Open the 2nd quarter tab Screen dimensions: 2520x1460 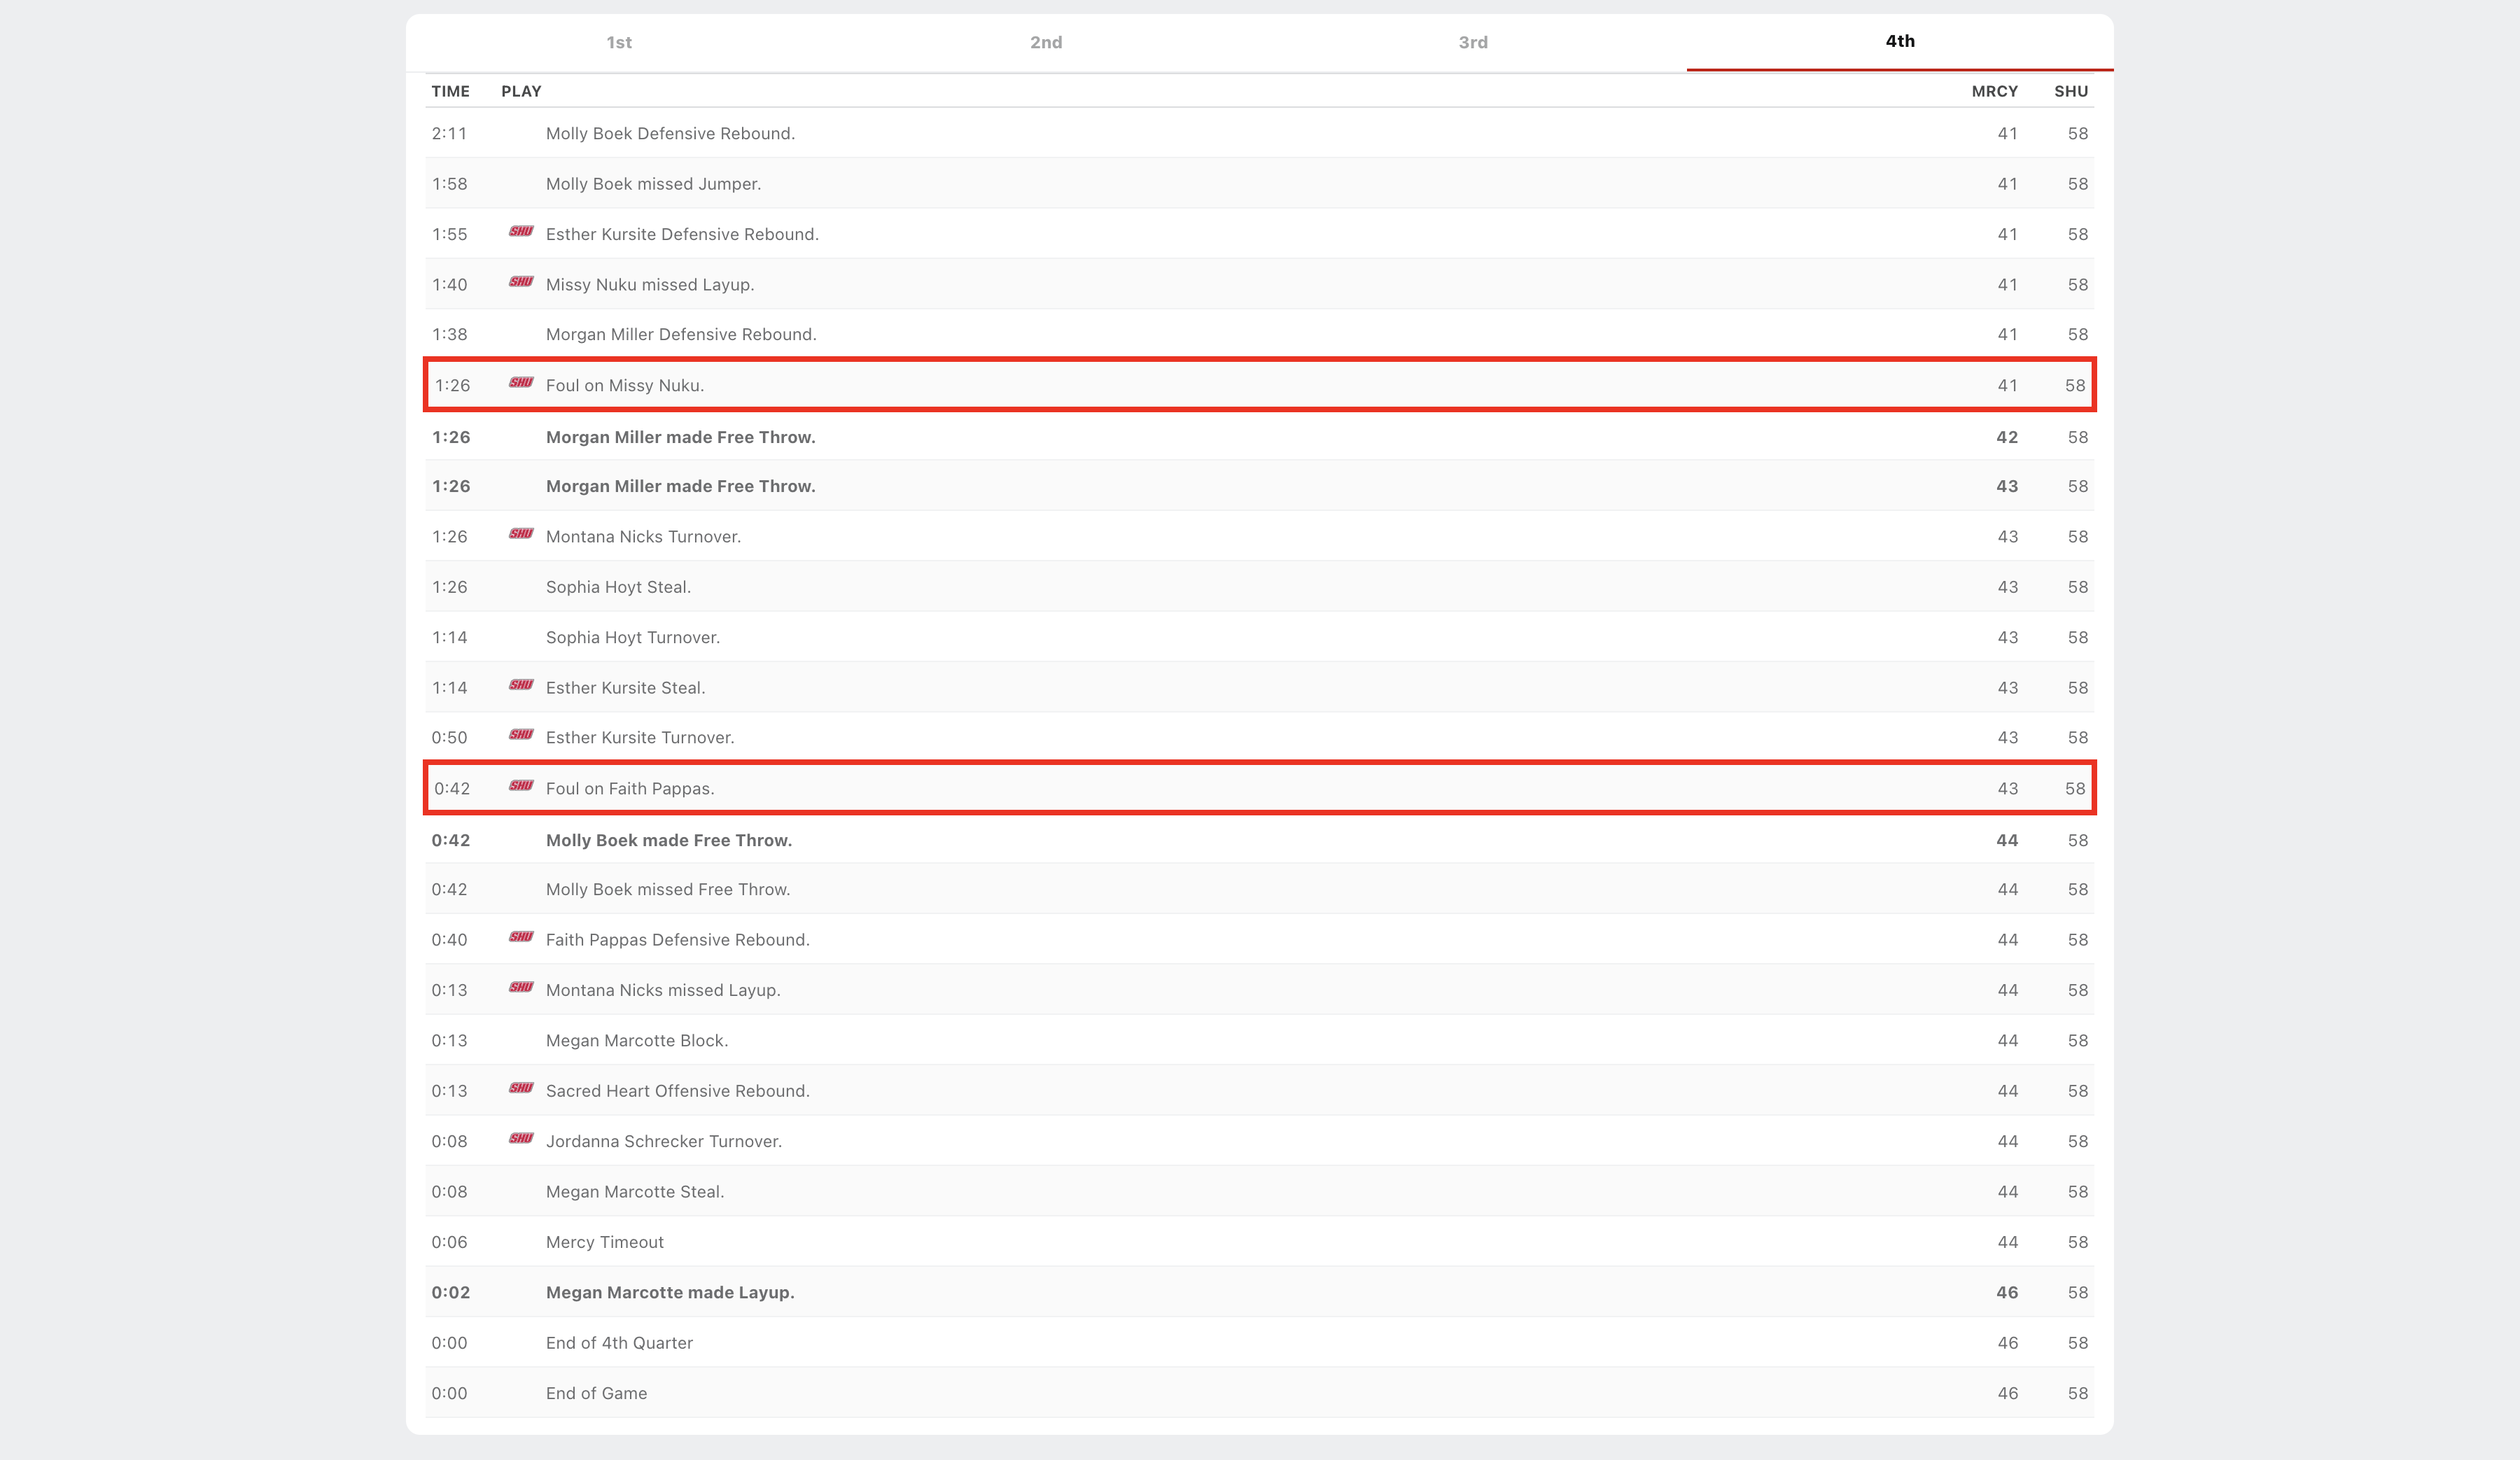[1046, 42]
